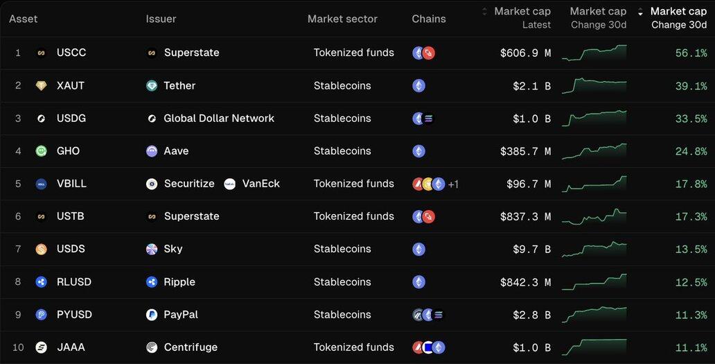The image size is (715, 364).
Task: Click the Tether issuer logo
Action: click(x=152, y=86)
